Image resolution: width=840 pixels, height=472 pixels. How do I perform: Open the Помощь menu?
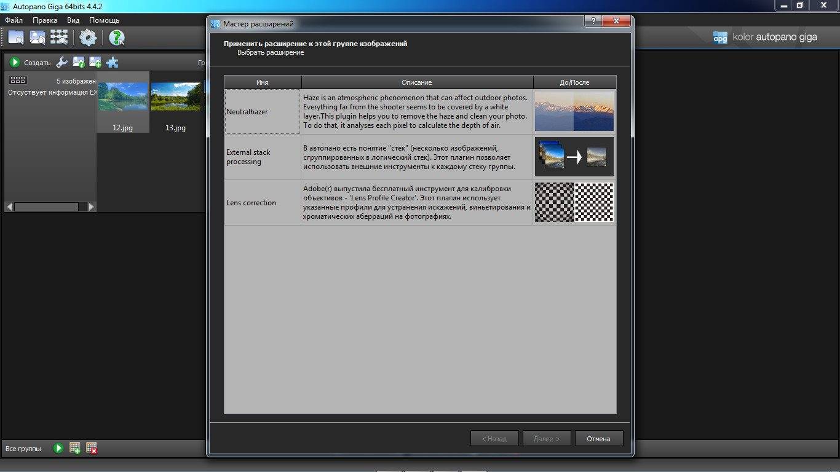105,20
